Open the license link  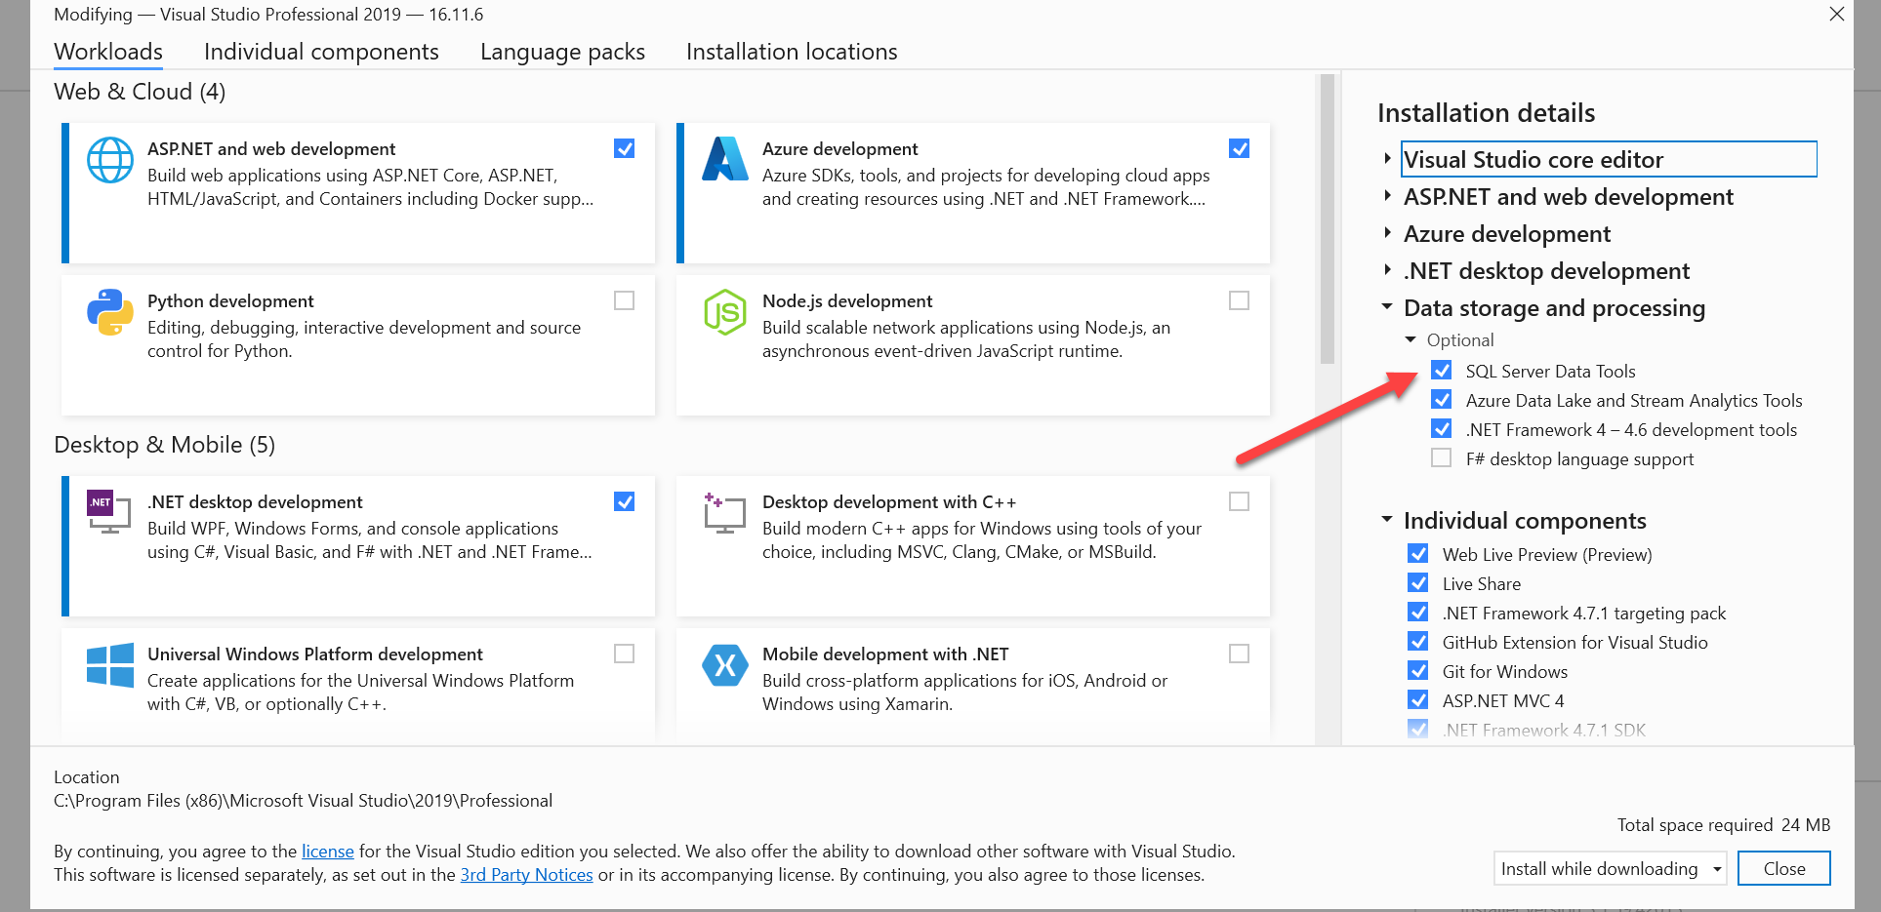point(327,852)
